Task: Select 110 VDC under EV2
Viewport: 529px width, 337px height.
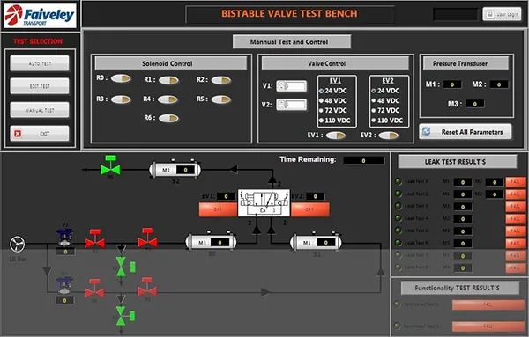Action: click(387, 121)
